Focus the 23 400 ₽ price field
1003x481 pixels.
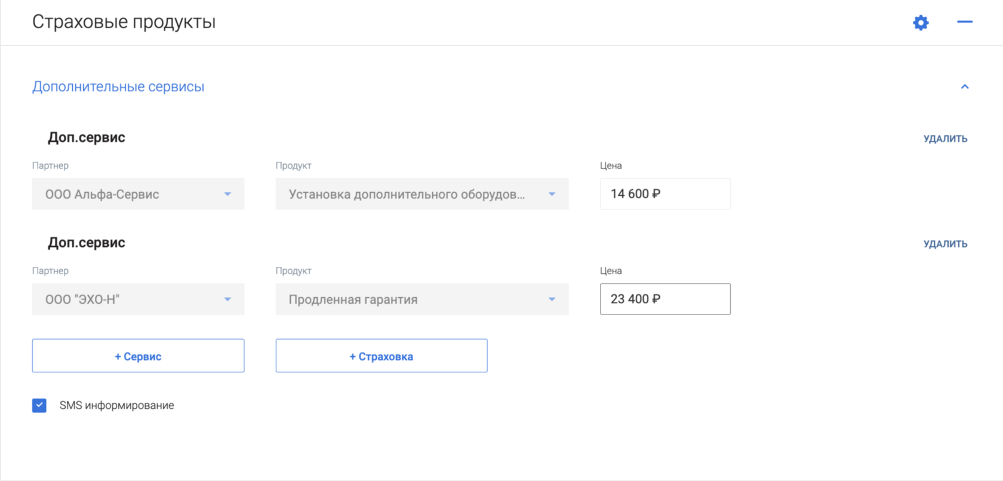click(664, 299)
